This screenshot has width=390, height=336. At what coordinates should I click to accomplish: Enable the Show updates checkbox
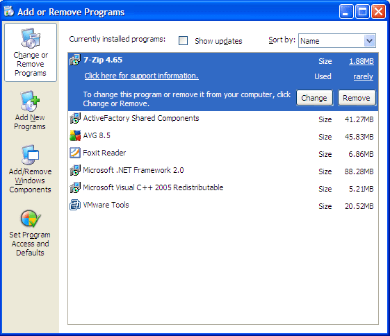[183, 41]
